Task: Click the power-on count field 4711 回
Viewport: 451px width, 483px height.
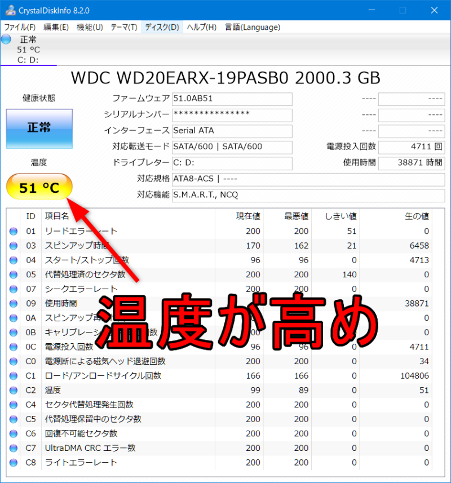Action: pyautogui.click(x=412, y=147)
